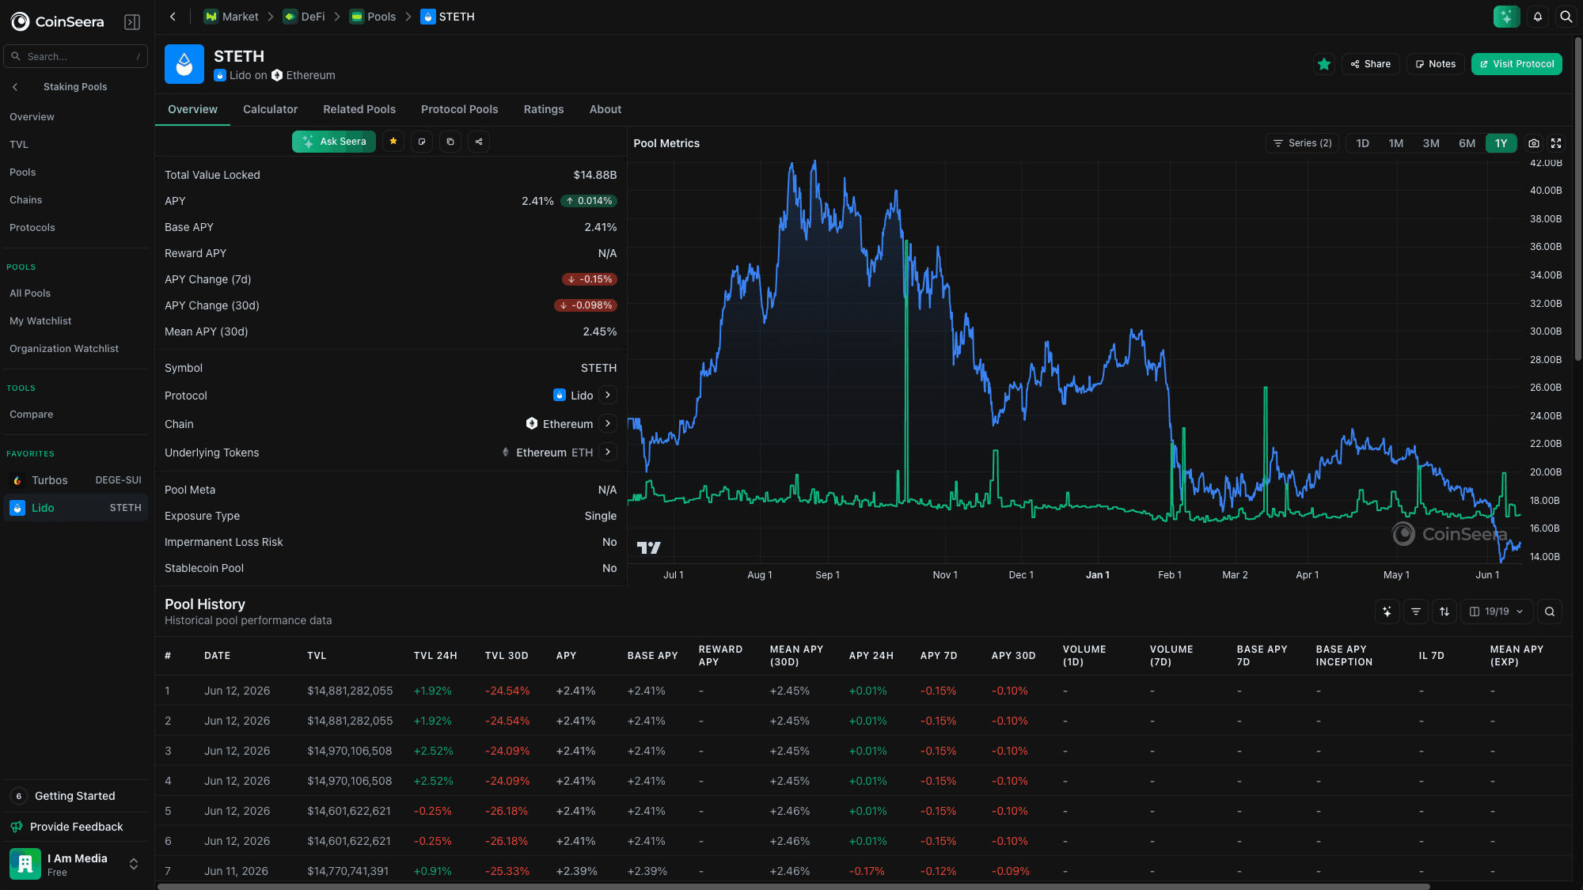Open the AI sparkle assistant top right
This screenshot has width=1583, height=890.
click(1506, 17)
